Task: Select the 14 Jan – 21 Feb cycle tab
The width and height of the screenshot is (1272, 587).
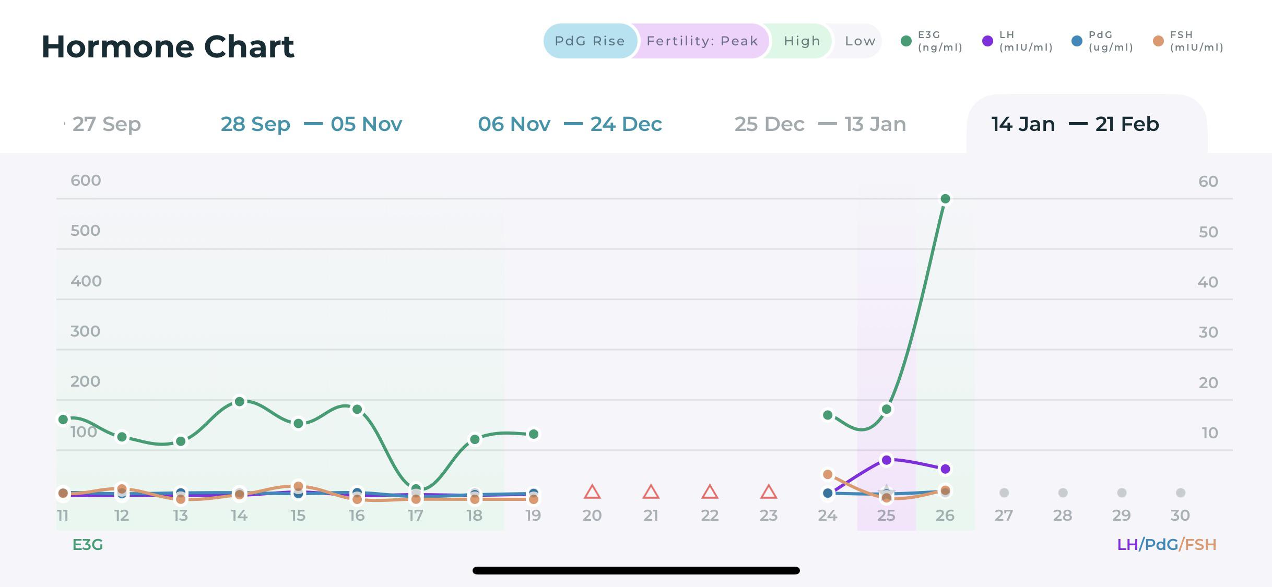Action: [1075, 124]
